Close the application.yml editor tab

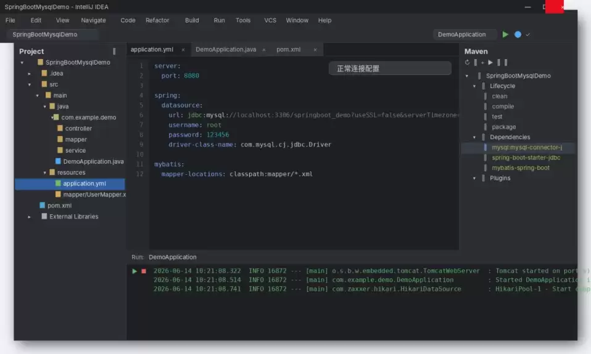tap(183, 50)
